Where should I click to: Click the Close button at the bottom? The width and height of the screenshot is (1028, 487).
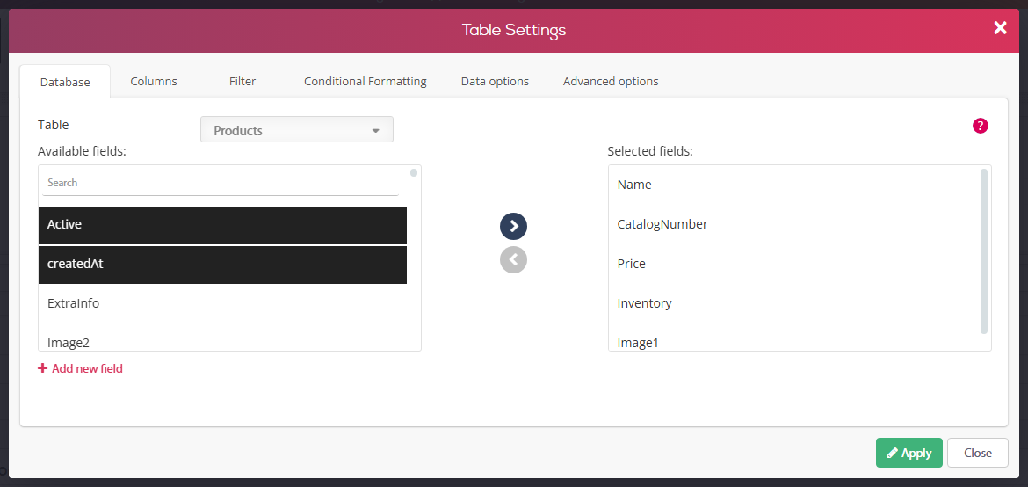tap(978, 453)
